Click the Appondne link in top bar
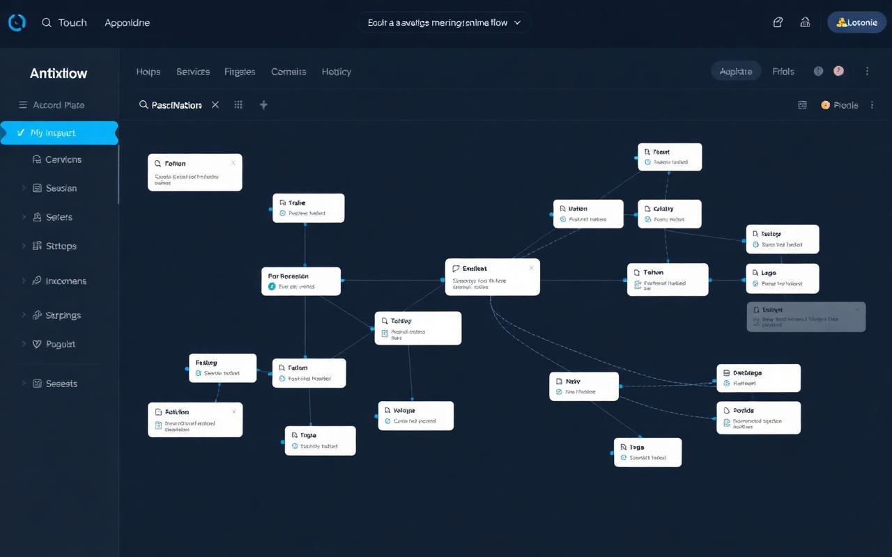892x557 pixels. point(128,22)
